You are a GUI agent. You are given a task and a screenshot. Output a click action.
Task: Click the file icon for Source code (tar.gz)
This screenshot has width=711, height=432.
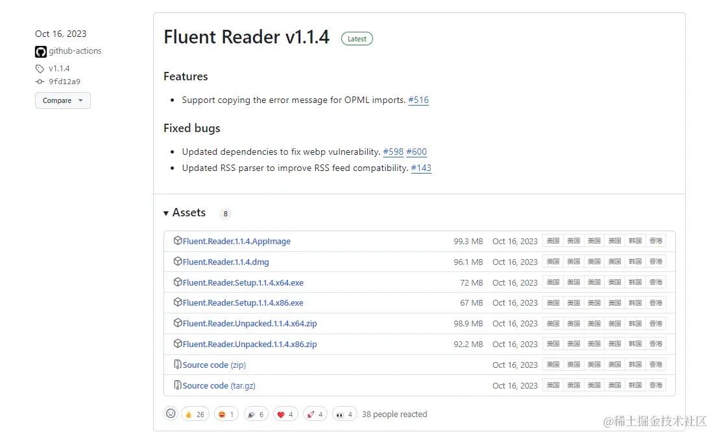(x=178, y=385)
